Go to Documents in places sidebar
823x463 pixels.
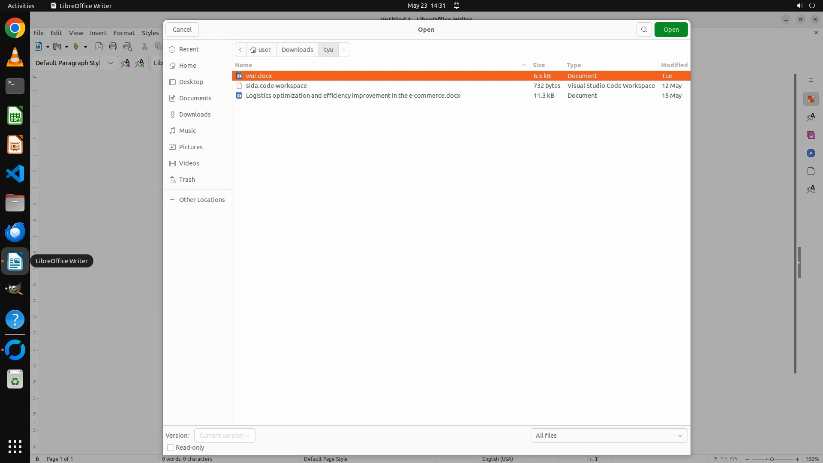click(195, 98)
